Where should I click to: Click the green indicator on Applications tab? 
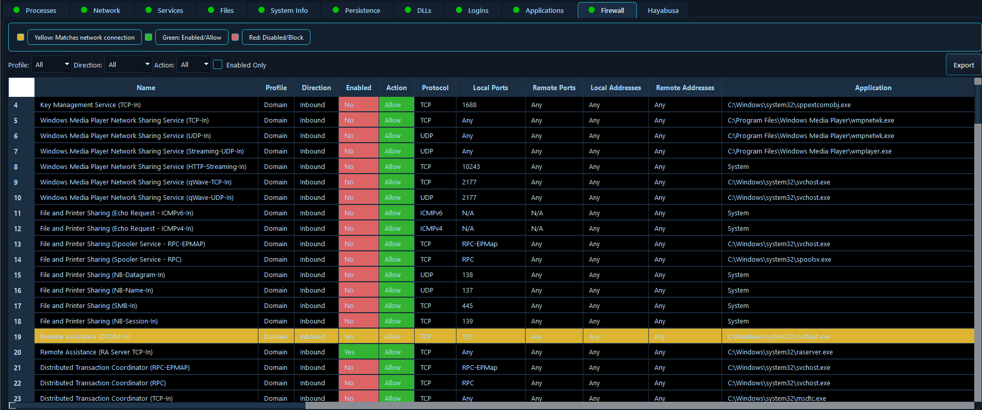click(x=516, y=10)
